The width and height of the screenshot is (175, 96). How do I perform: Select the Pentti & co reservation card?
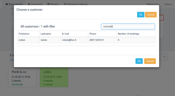[x=22, y=77]
